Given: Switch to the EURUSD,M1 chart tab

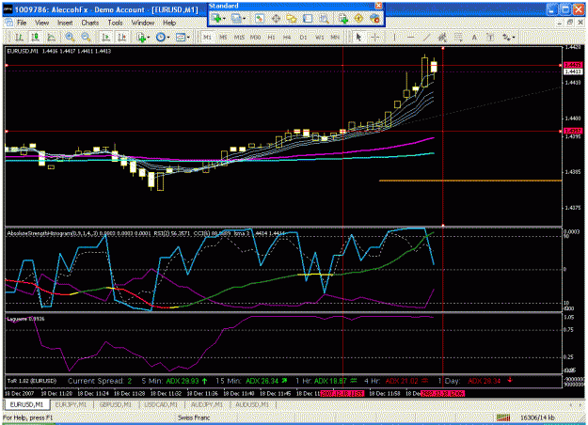Looking at the screenshot, I should pyautogui.click(x=26, y=404).
